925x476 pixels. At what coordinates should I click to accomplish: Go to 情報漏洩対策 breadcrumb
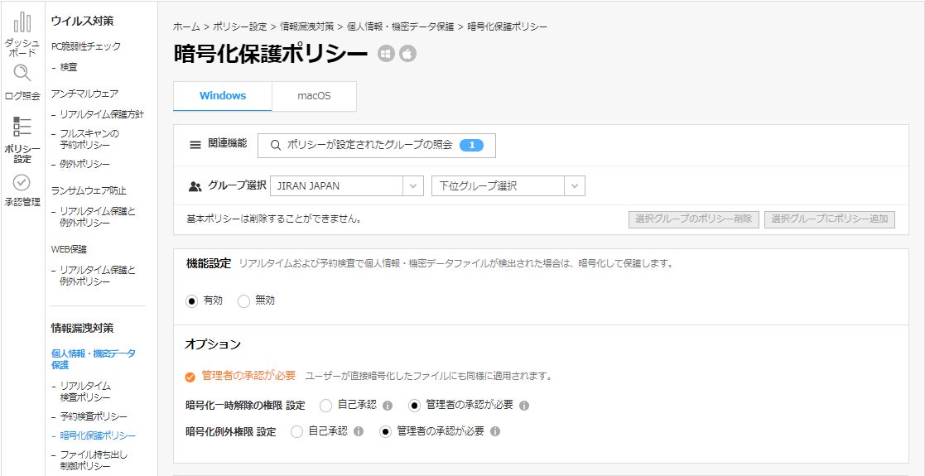(x=306, y=26)
